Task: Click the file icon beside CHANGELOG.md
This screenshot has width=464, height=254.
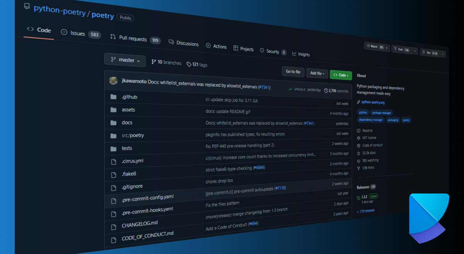Action: 114,227
